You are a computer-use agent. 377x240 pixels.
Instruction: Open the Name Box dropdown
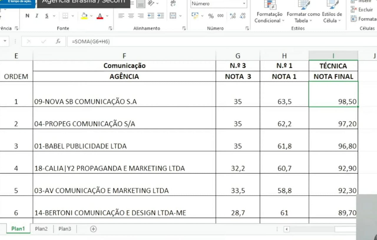pyautogui.click(x=5, y=42)
